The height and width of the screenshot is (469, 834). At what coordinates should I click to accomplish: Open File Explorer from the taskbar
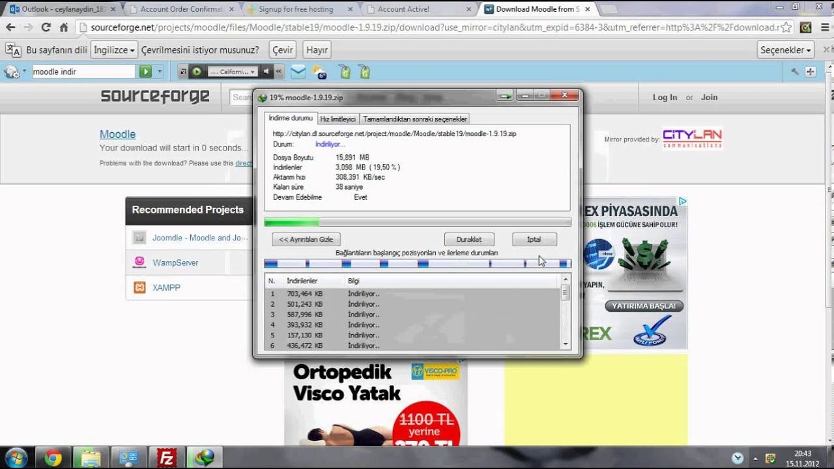(91, 458)
